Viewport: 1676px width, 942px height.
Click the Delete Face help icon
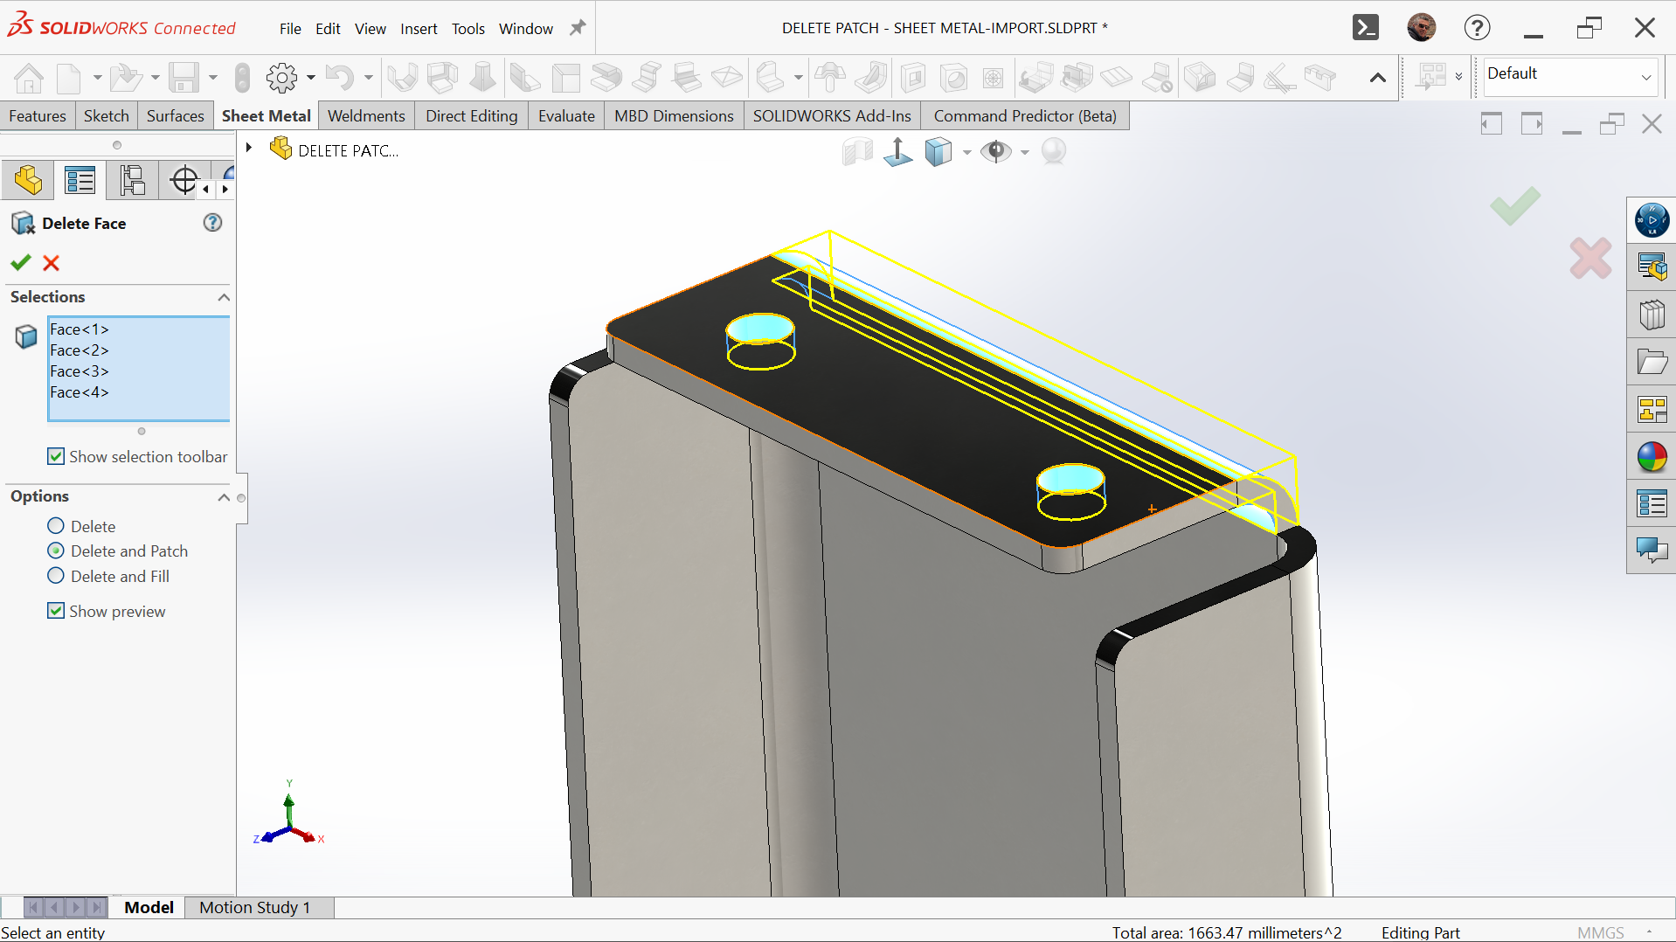(212, 223)
